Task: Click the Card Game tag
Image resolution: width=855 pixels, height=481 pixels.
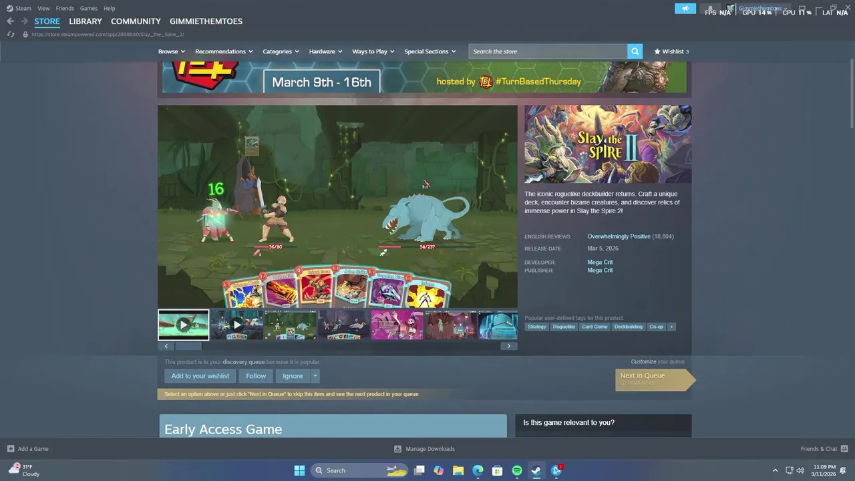Action: (594, 327)
